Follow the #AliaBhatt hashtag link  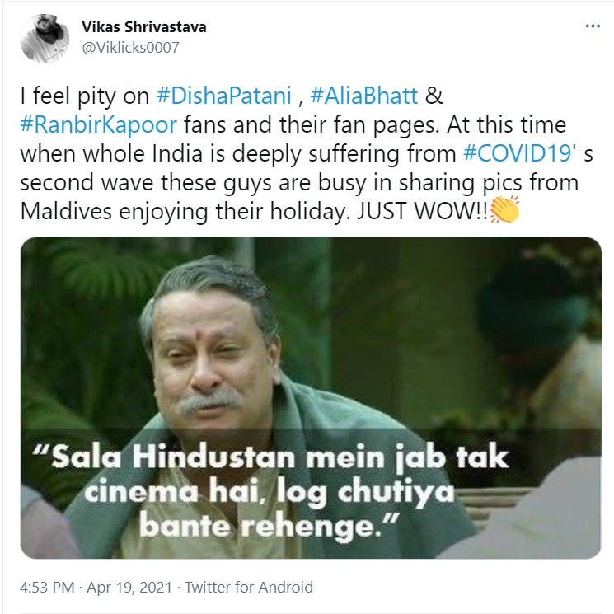tap(364, 96)
